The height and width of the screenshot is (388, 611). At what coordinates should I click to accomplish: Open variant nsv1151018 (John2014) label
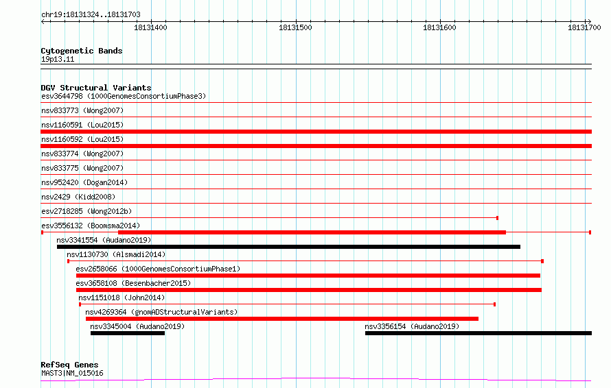(x=122, y=298)
